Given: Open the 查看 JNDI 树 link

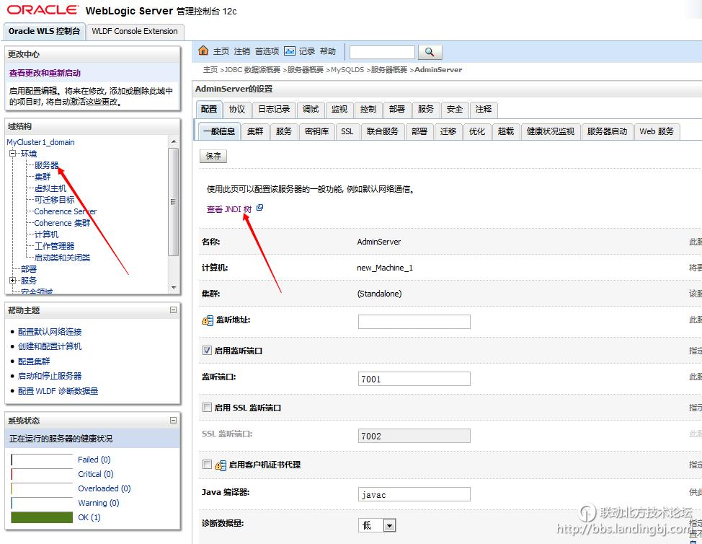Looking at the screenshot, I should click(231, 208).
